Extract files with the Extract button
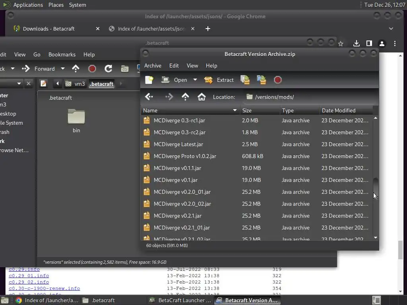 point(219,80)
